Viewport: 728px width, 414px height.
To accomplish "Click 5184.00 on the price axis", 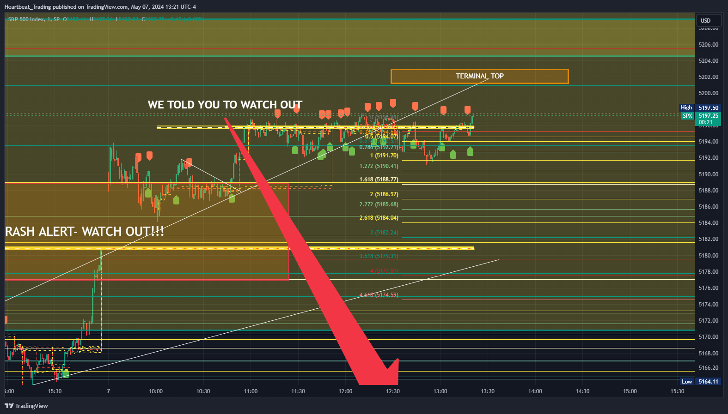I will click(x=709, y=223).
